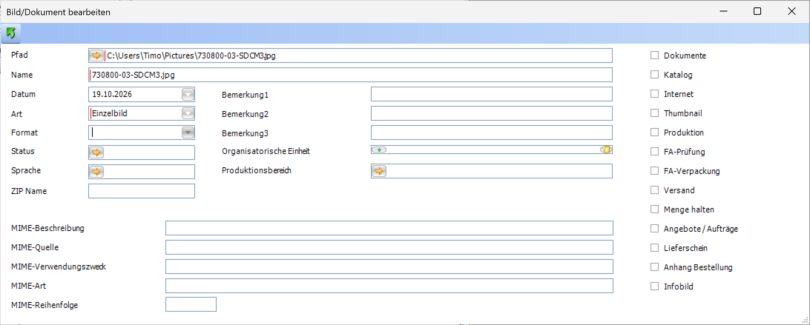Click the MIME-Reihenfolge input field
Viewport: 810px width, 325px height.
(191, 304)
